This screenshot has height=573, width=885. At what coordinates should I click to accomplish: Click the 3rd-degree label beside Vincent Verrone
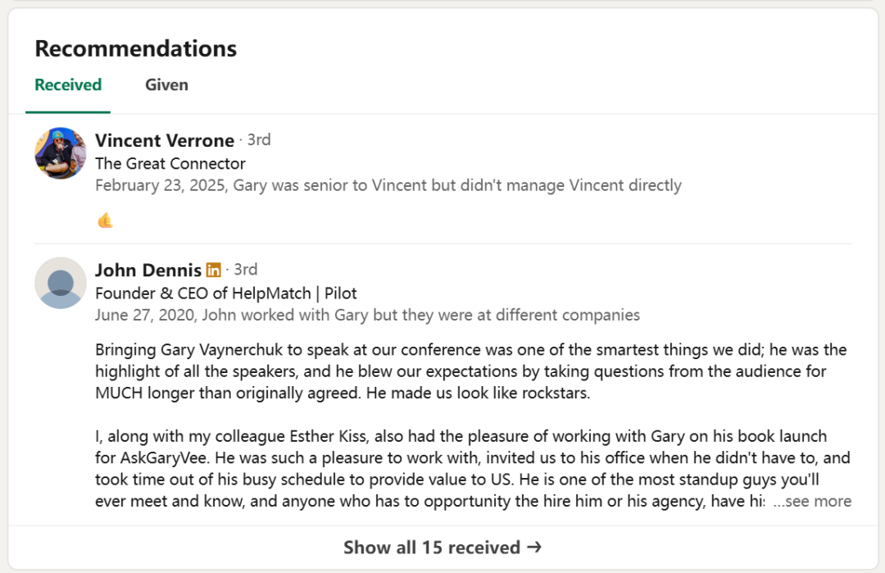tap(259, 140)
